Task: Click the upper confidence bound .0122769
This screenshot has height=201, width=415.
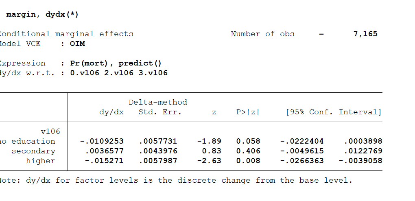Action: 363,151
